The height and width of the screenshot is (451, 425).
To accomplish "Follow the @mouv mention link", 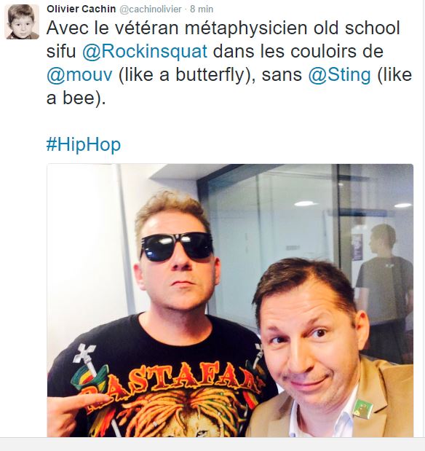I will pos(79,75).
